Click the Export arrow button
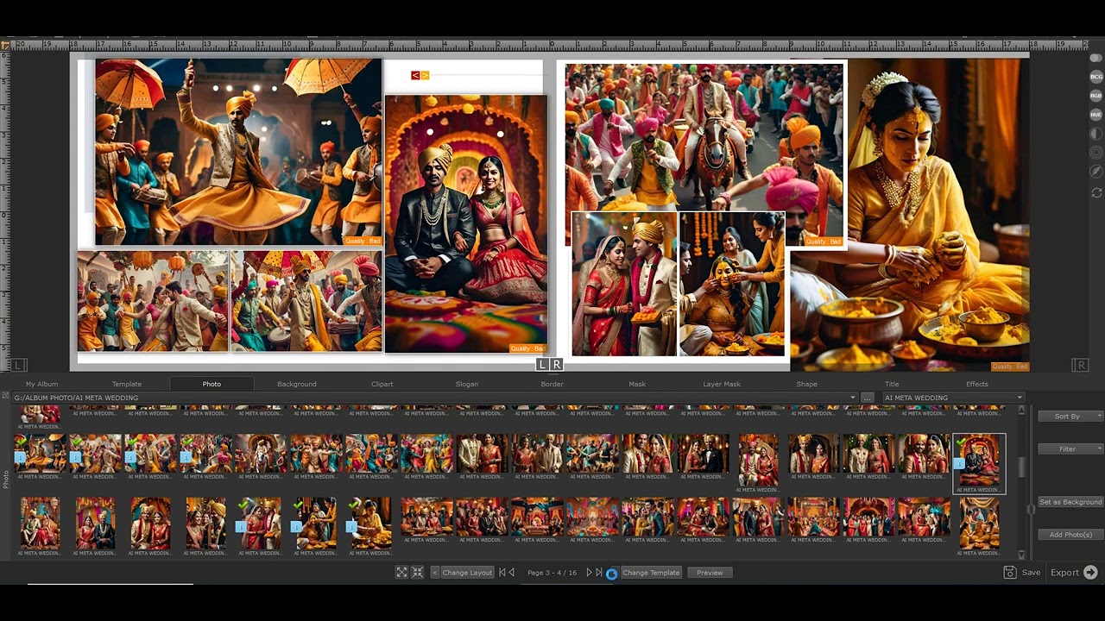Screen dimensions: 1105x621 click(x=1090, y=572)
